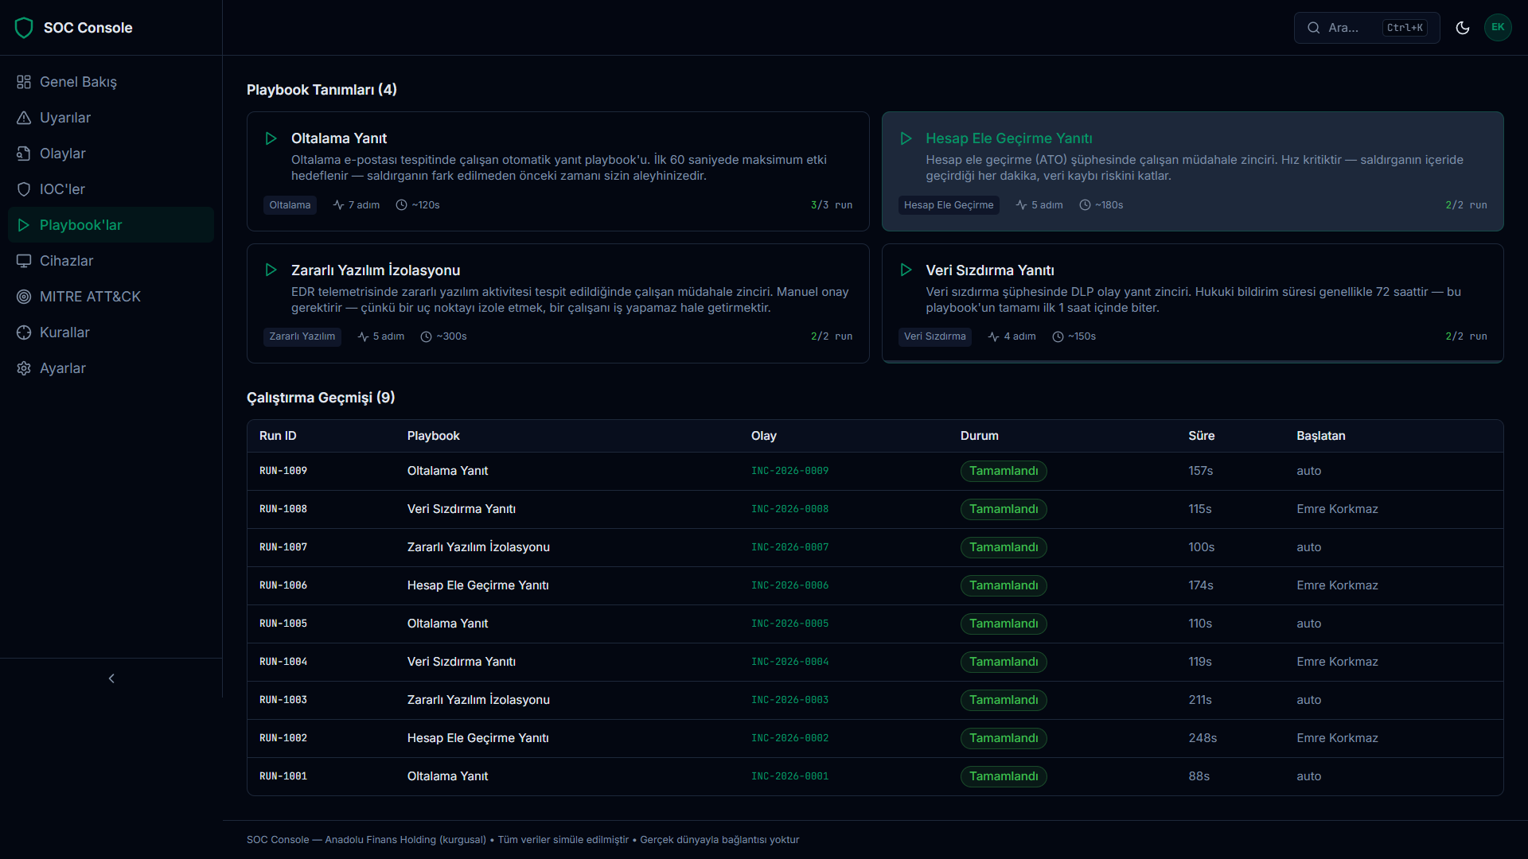Open the Olaylar menu item
The width and height of the screenshot is (1528, 859).
pyautogui.click(x=111, y=154)
